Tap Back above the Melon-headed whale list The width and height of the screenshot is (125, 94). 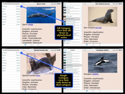coord(65,4)
